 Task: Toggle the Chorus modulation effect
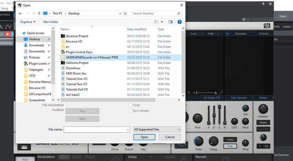[x=64, y=157]
